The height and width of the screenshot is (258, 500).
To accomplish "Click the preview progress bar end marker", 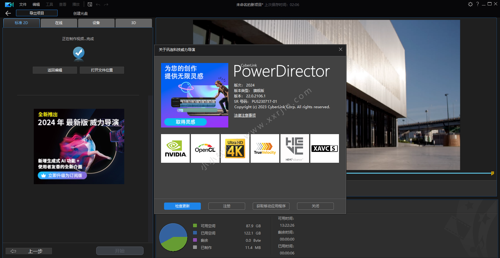I will click(x=492, y=173).
